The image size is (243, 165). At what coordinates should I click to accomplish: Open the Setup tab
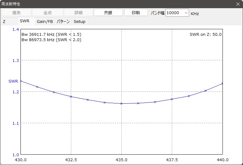point(79,22)
